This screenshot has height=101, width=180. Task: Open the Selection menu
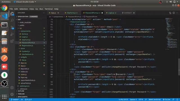[24, 9]
